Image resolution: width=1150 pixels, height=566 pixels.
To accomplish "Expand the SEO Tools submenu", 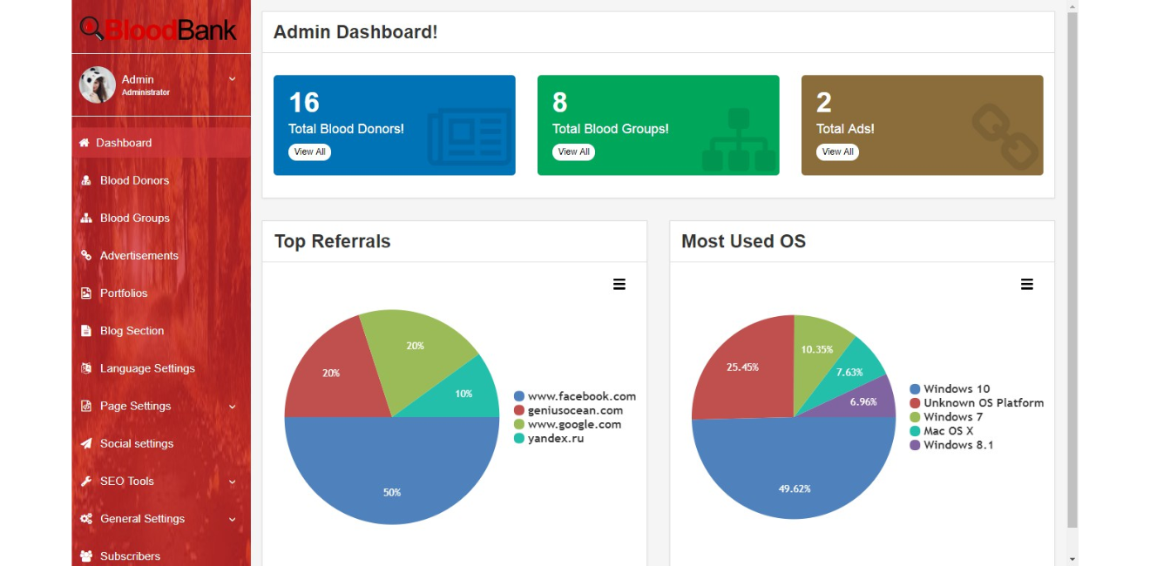I will (233, 482).
